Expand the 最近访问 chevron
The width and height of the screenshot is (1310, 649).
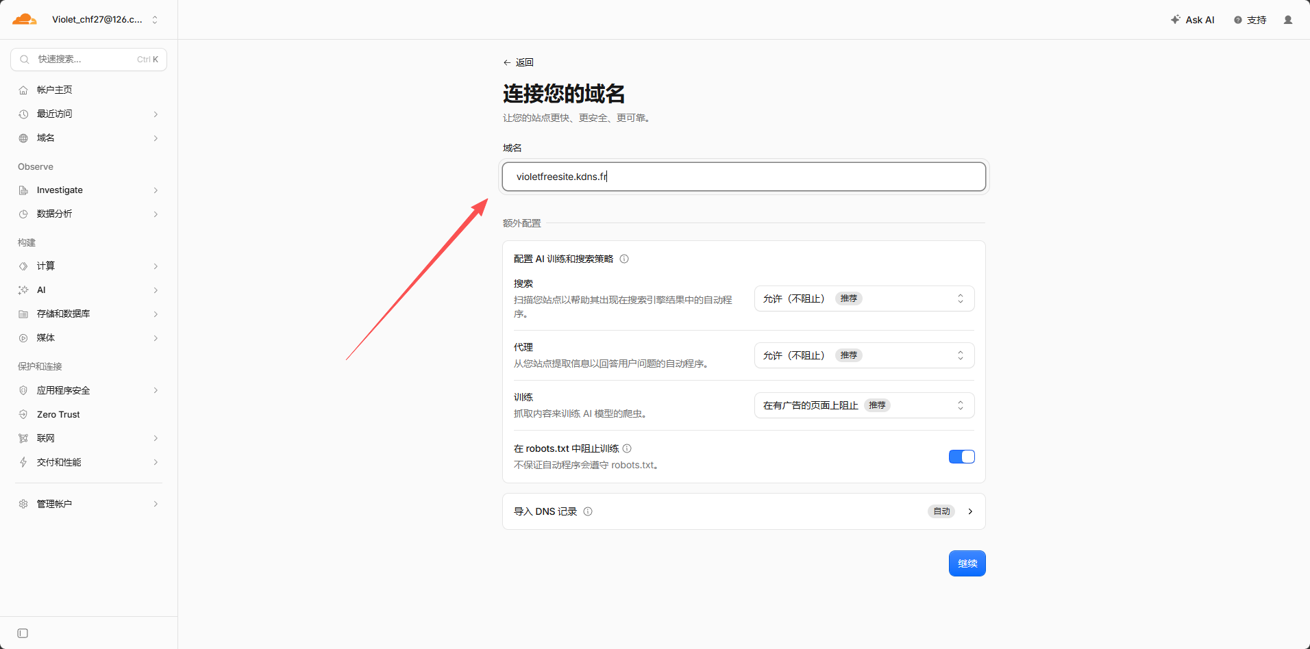156,114
